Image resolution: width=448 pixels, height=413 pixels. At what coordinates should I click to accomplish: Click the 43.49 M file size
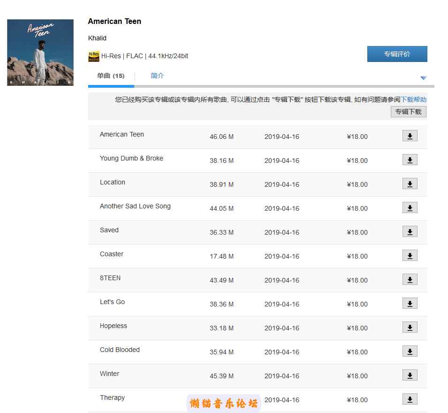pos(222,280)
